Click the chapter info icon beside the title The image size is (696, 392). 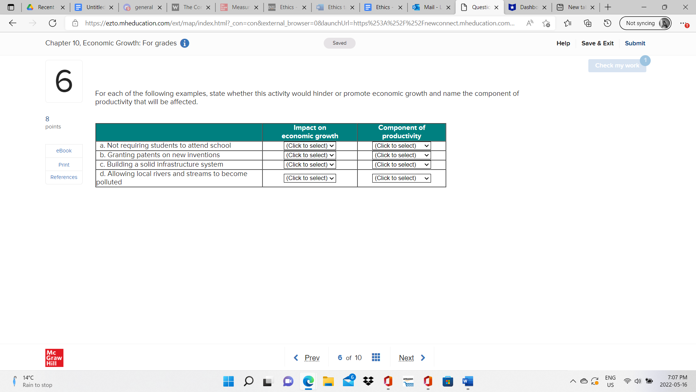[x=185, y=43]
